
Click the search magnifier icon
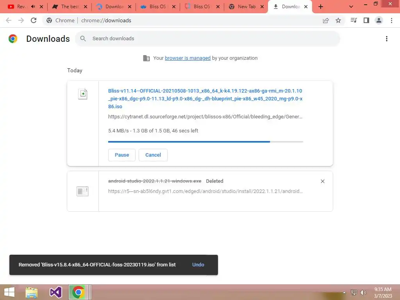click(x=83, y=39)
